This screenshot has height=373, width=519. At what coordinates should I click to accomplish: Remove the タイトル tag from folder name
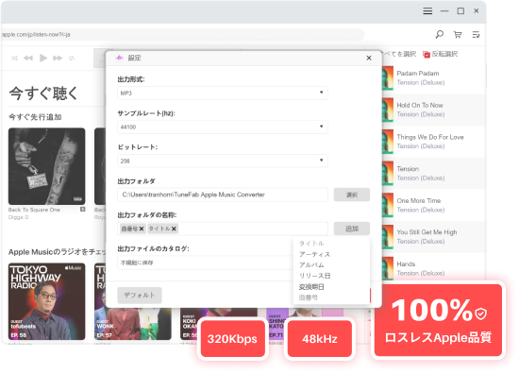174,229
